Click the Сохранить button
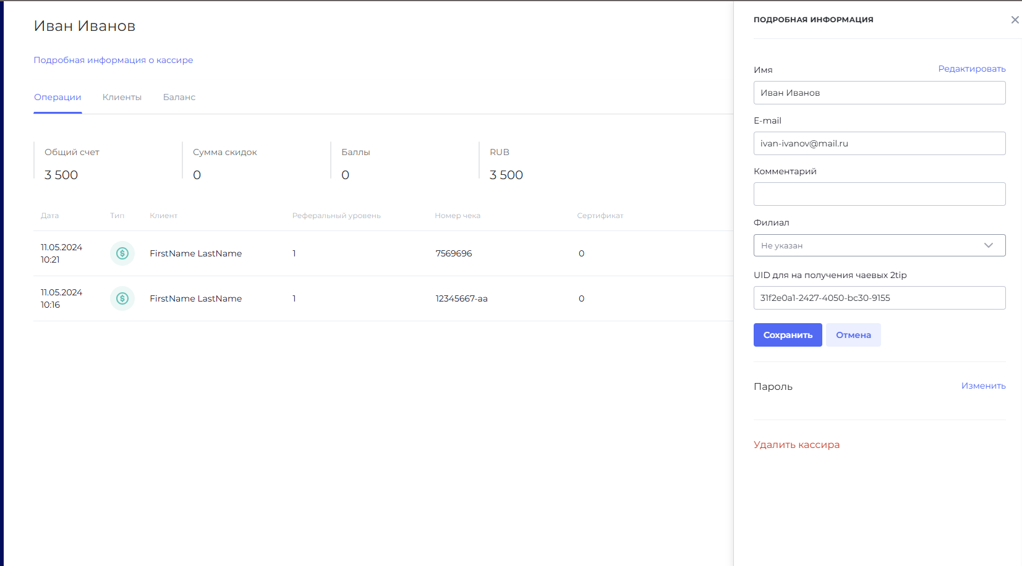Viewport: 1022px width, 566px height. [788, 335]
